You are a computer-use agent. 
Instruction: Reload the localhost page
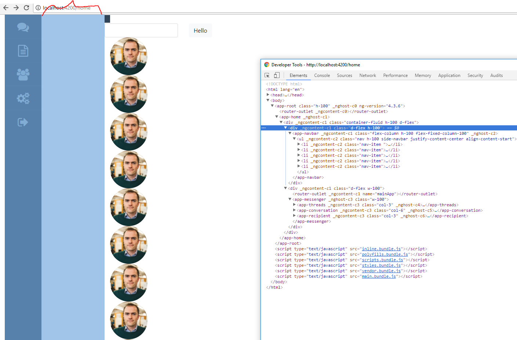(26, 8)
